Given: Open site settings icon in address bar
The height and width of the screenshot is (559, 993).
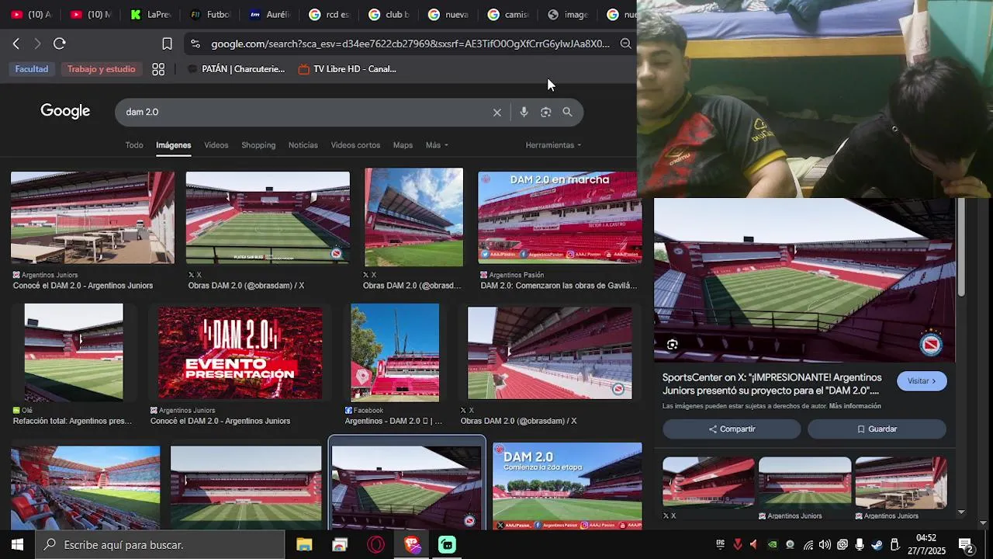Looking at the screenshot, I should click(195, 43).
